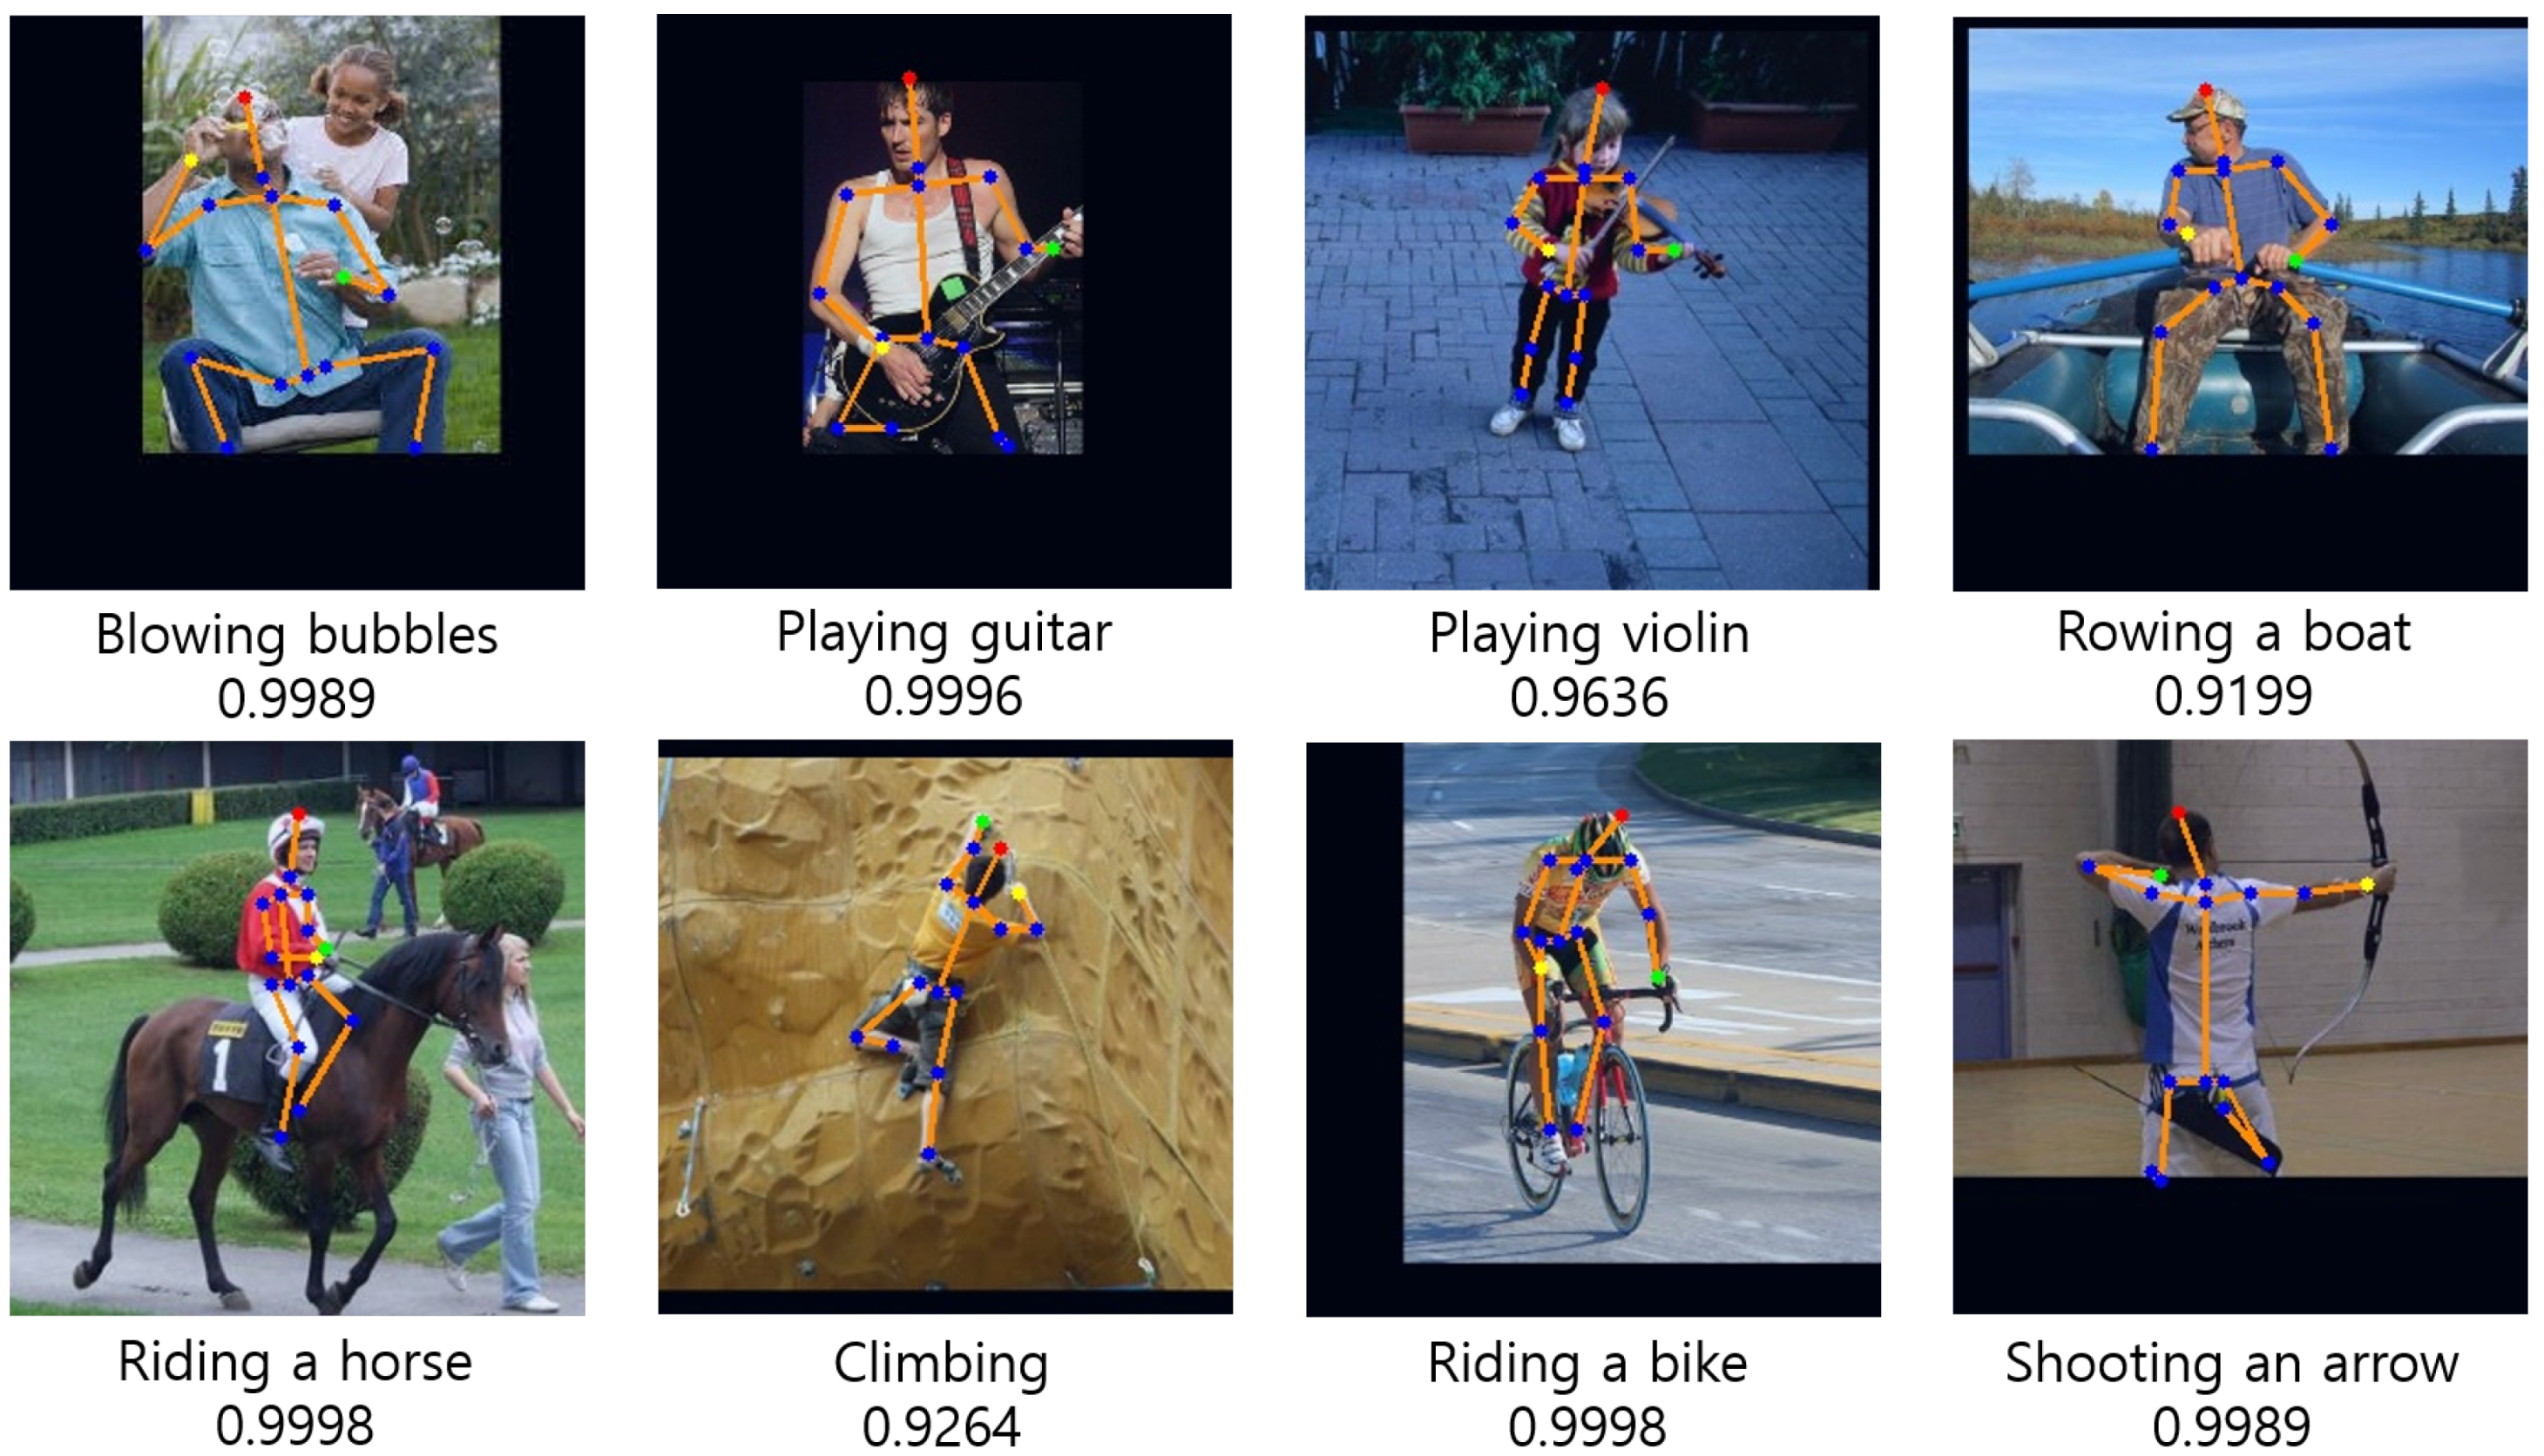
Task: Select the Playing guitar image
Action: pos(944,301)
